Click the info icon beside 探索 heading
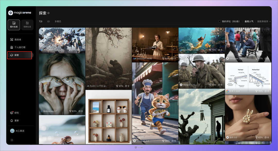This screenshot has height=151, width=278. pyautogui.click(x=48, y=13)
